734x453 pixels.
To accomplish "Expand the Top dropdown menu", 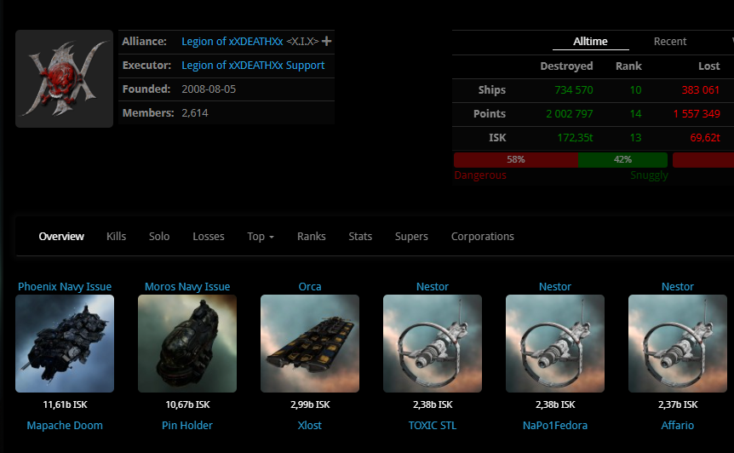I will point(261,236).
